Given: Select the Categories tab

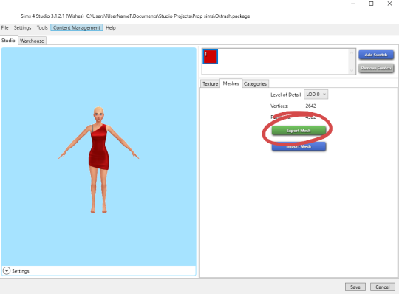Looking at the screenshot, I should coord(255,83).
